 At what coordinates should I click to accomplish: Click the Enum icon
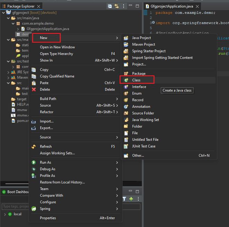[126, 94]
